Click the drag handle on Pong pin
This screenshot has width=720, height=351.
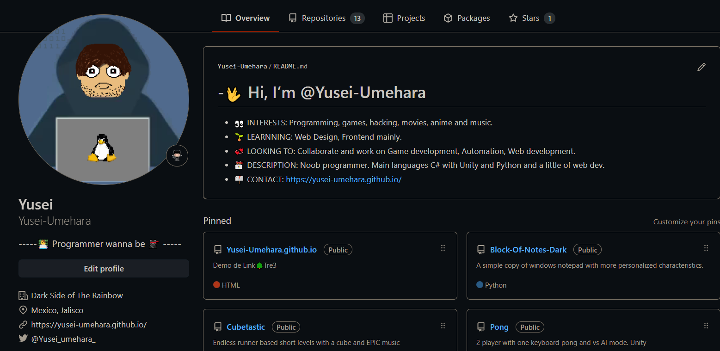706,326
